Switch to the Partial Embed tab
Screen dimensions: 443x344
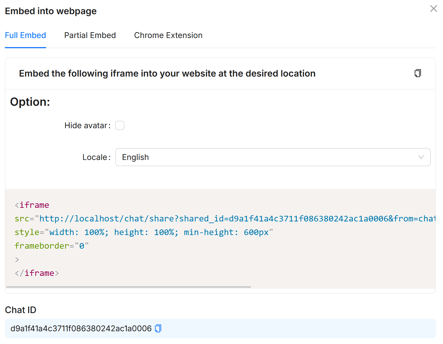pos(90,35)
